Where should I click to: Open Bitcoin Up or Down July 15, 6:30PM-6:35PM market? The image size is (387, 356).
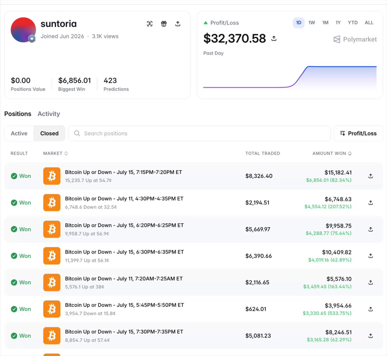click(x=124, y=252)
